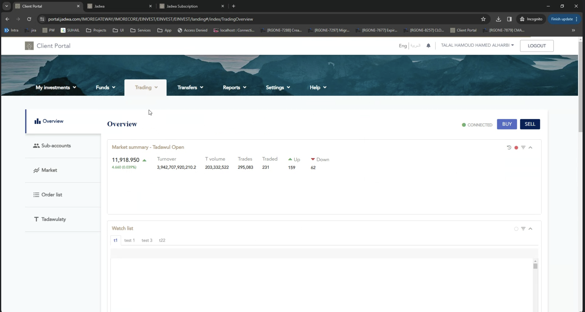Toggle the Watch list streaming circle
Viewport: 585px width, 312px height.
(x=516, y=229)
